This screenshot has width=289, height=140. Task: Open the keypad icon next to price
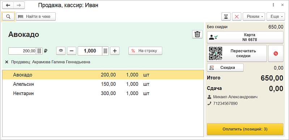pyautogui.click(x=39, y=51)
